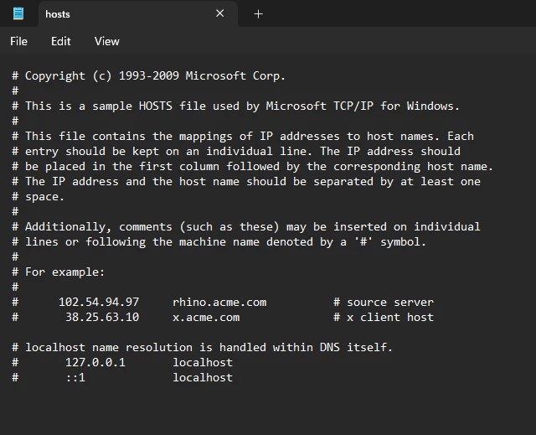Image resolution: width=536 pixels, height=435 pixels.
Task: Add a new tab with plus icon
Action: 259,14
